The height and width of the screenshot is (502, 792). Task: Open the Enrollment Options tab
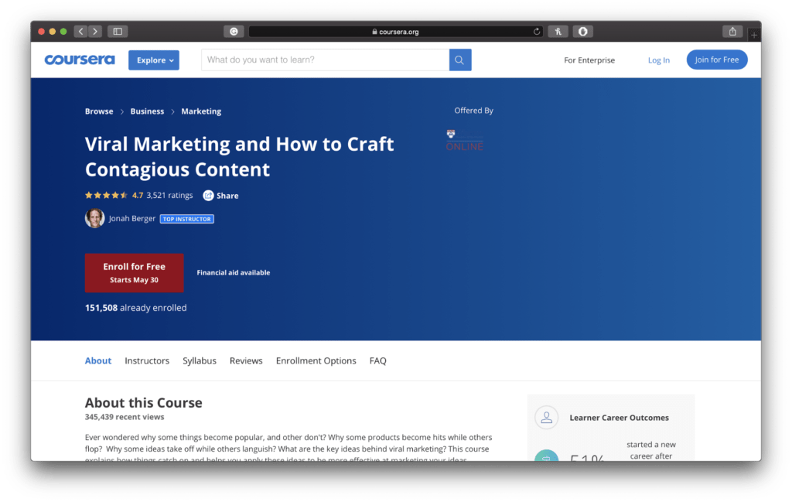(316, 360)
